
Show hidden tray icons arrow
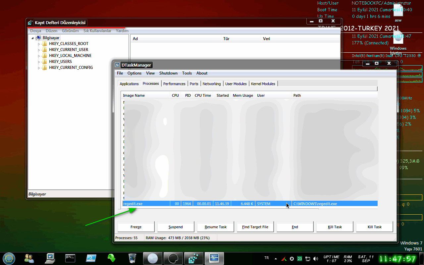pyautogui.click(x=276, y=258)
